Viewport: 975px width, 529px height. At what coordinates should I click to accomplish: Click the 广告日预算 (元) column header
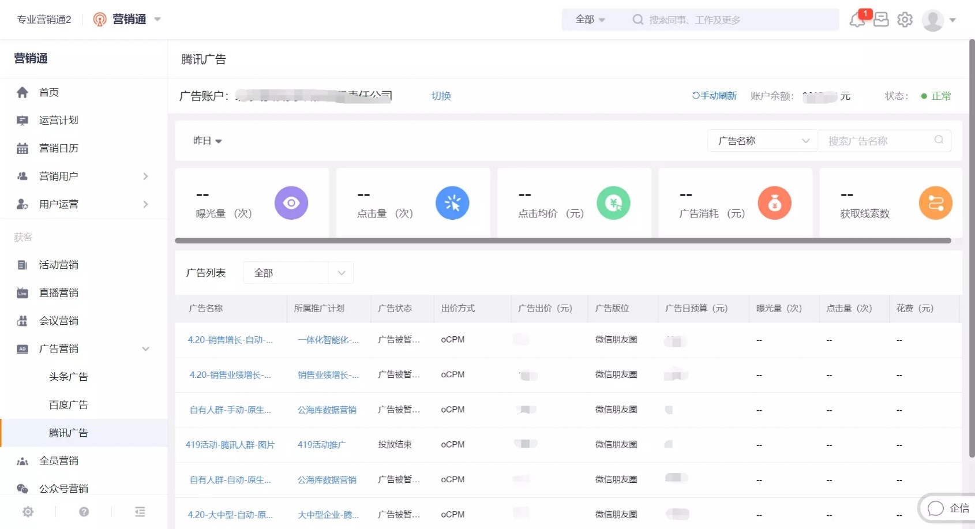(x=696, y=309)
